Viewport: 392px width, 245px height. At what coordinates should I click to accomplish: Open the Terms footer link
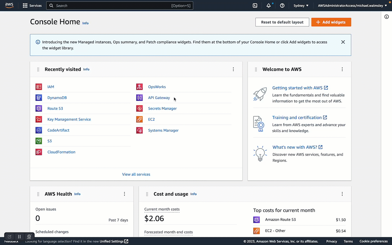348,241
